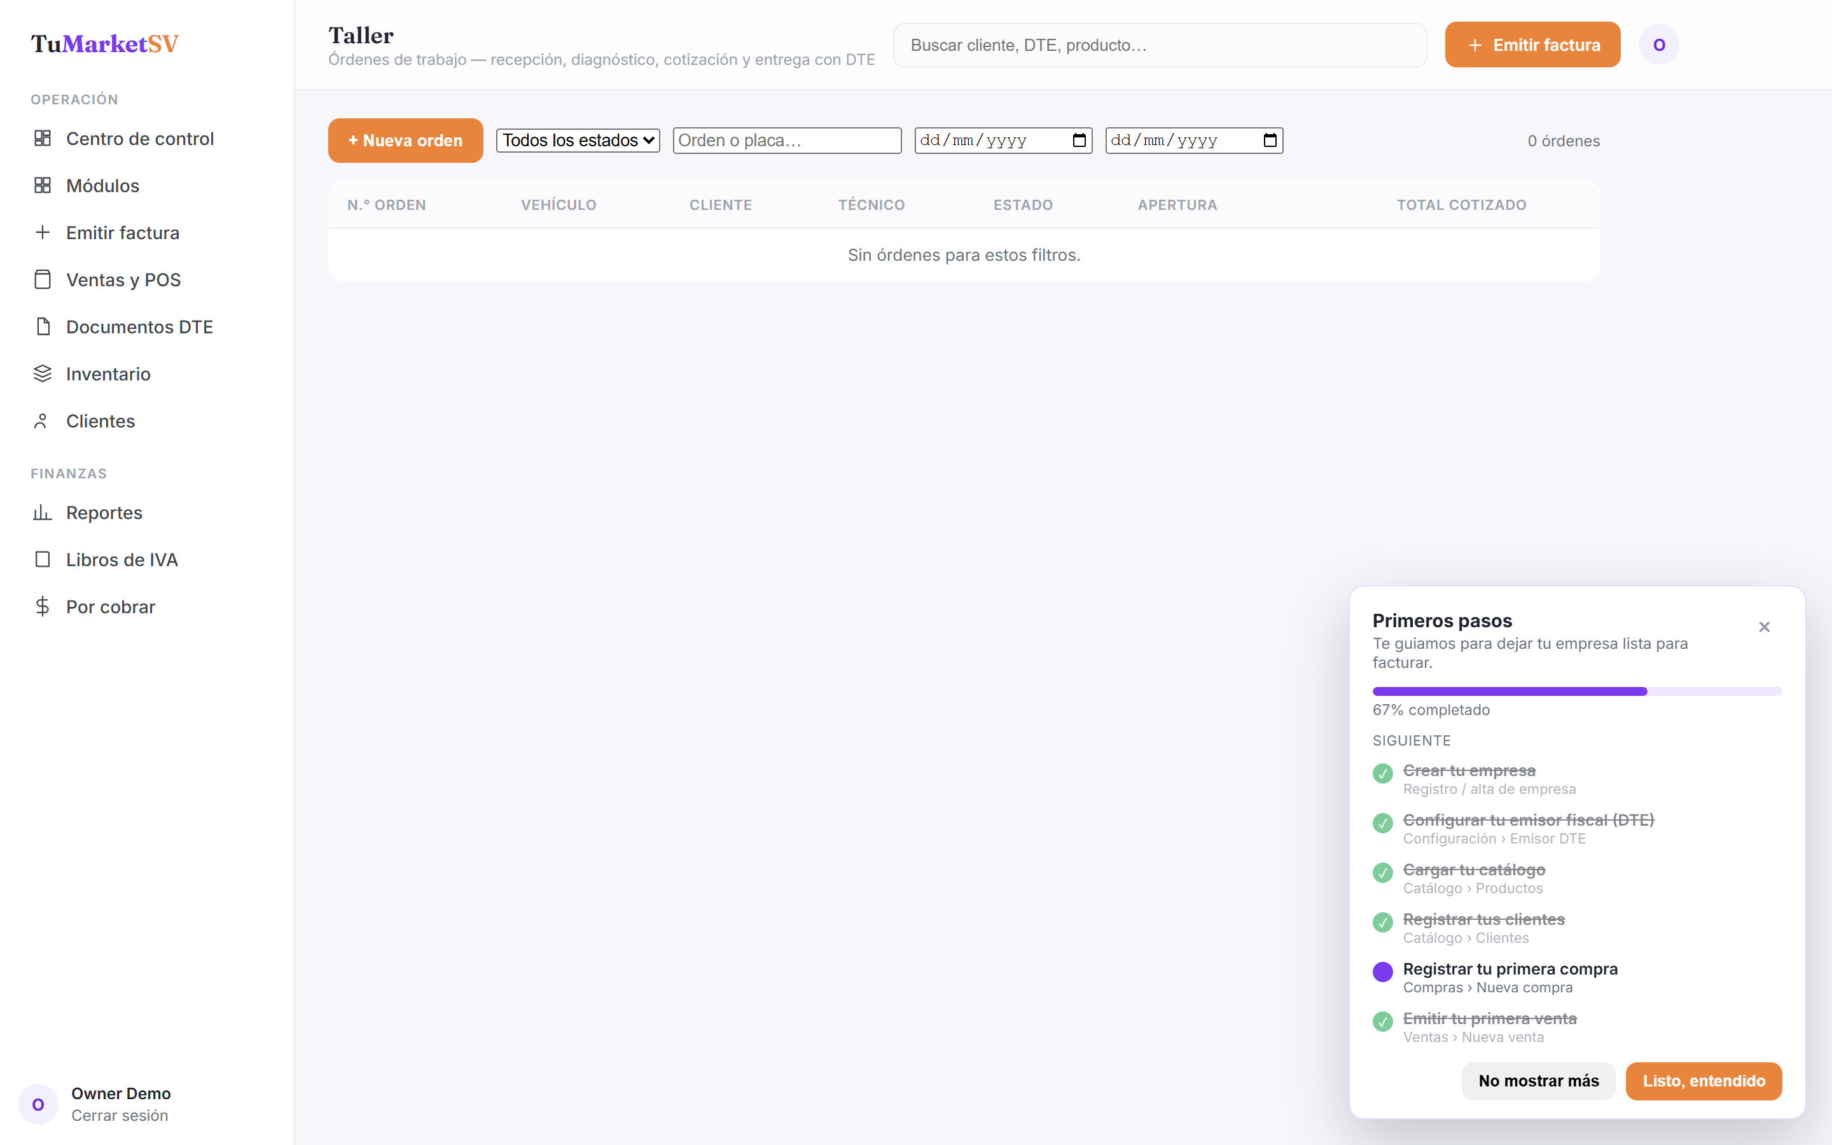The image size is (1832, 1145).
Task: Click the Por cobrar dollar icon
Action: tap(43, 607)
